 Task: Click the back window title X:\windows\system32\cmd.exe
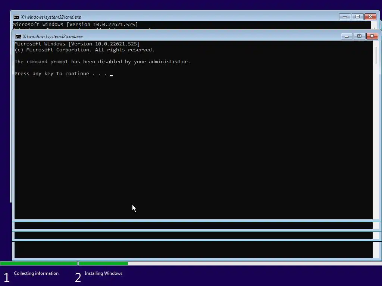pos(51,17)
